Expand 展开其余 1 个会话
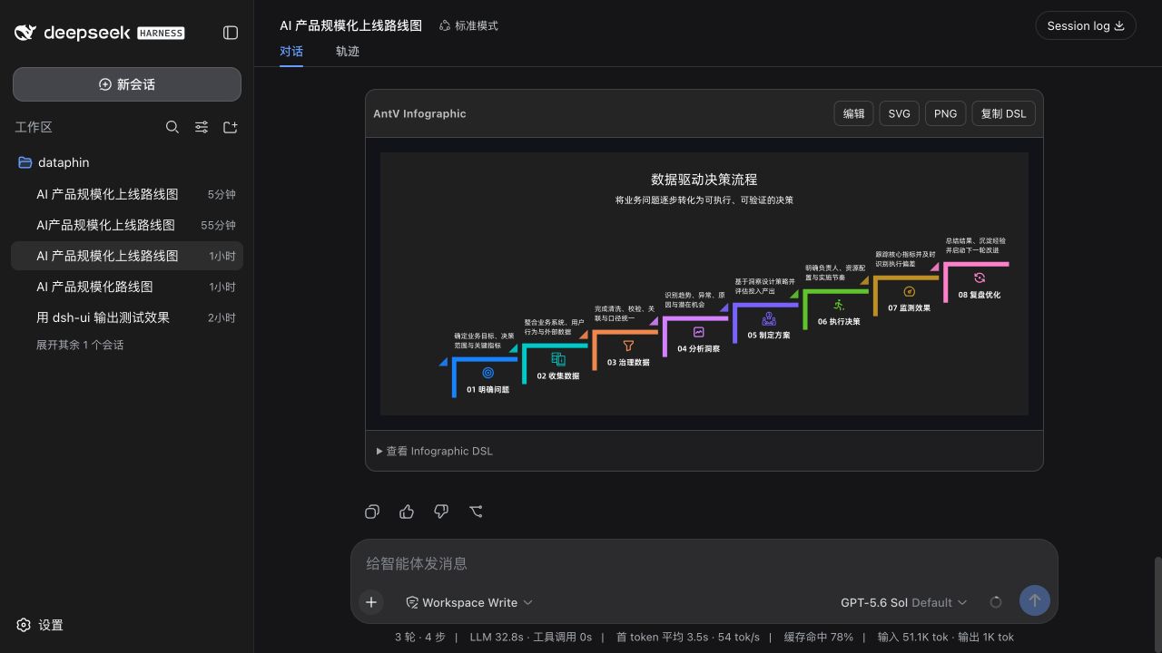Viewport: 1162px width, 653px height. click(x=80, y=345)
